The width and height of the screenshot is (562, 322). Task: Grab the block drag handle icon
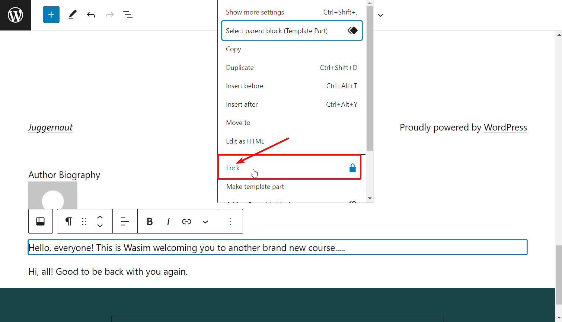click(x=84, y=222)
